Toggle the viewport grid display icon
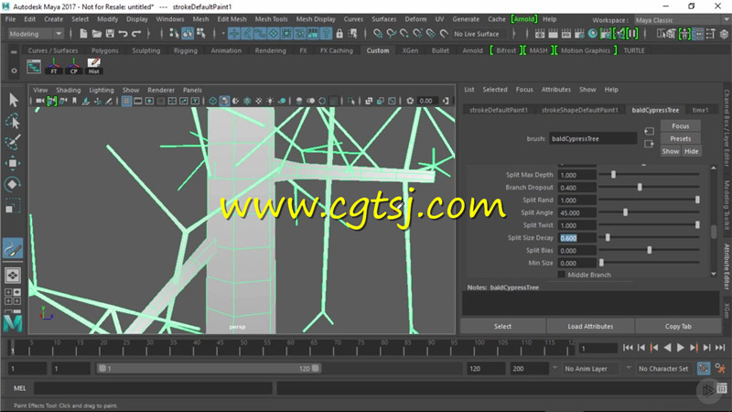Image resolution: width=732 pixels, height=412 pixels. coord(126,101)
